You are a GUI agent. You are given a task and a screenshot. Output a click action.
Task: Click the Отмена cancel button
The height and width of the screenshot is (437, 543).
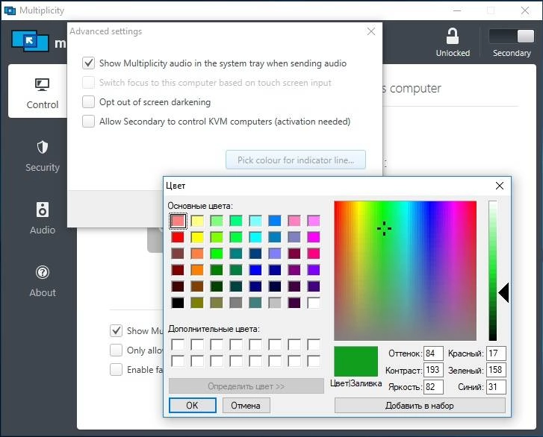click(246, 405)
